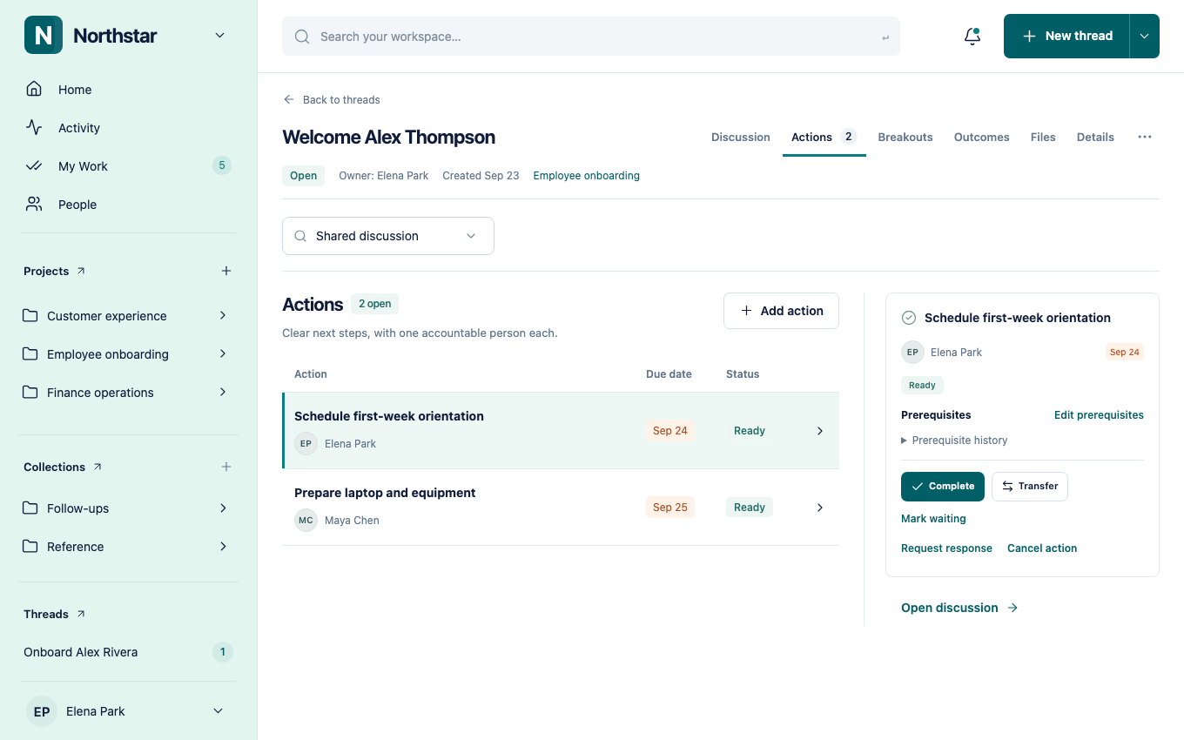Expand Prerequisite history disclosure
Screen dimensions: 1184x740
954,441
